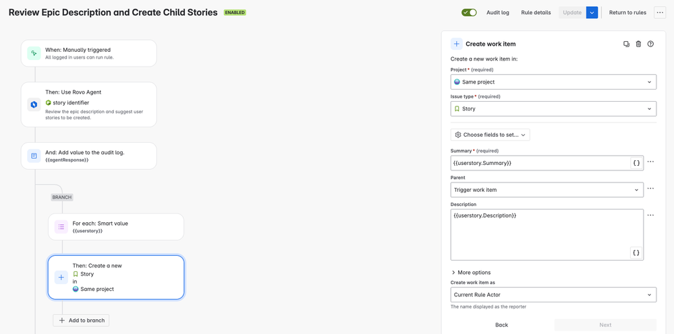
Task: Select the Add value to audit log step
Action: [88, 156]
